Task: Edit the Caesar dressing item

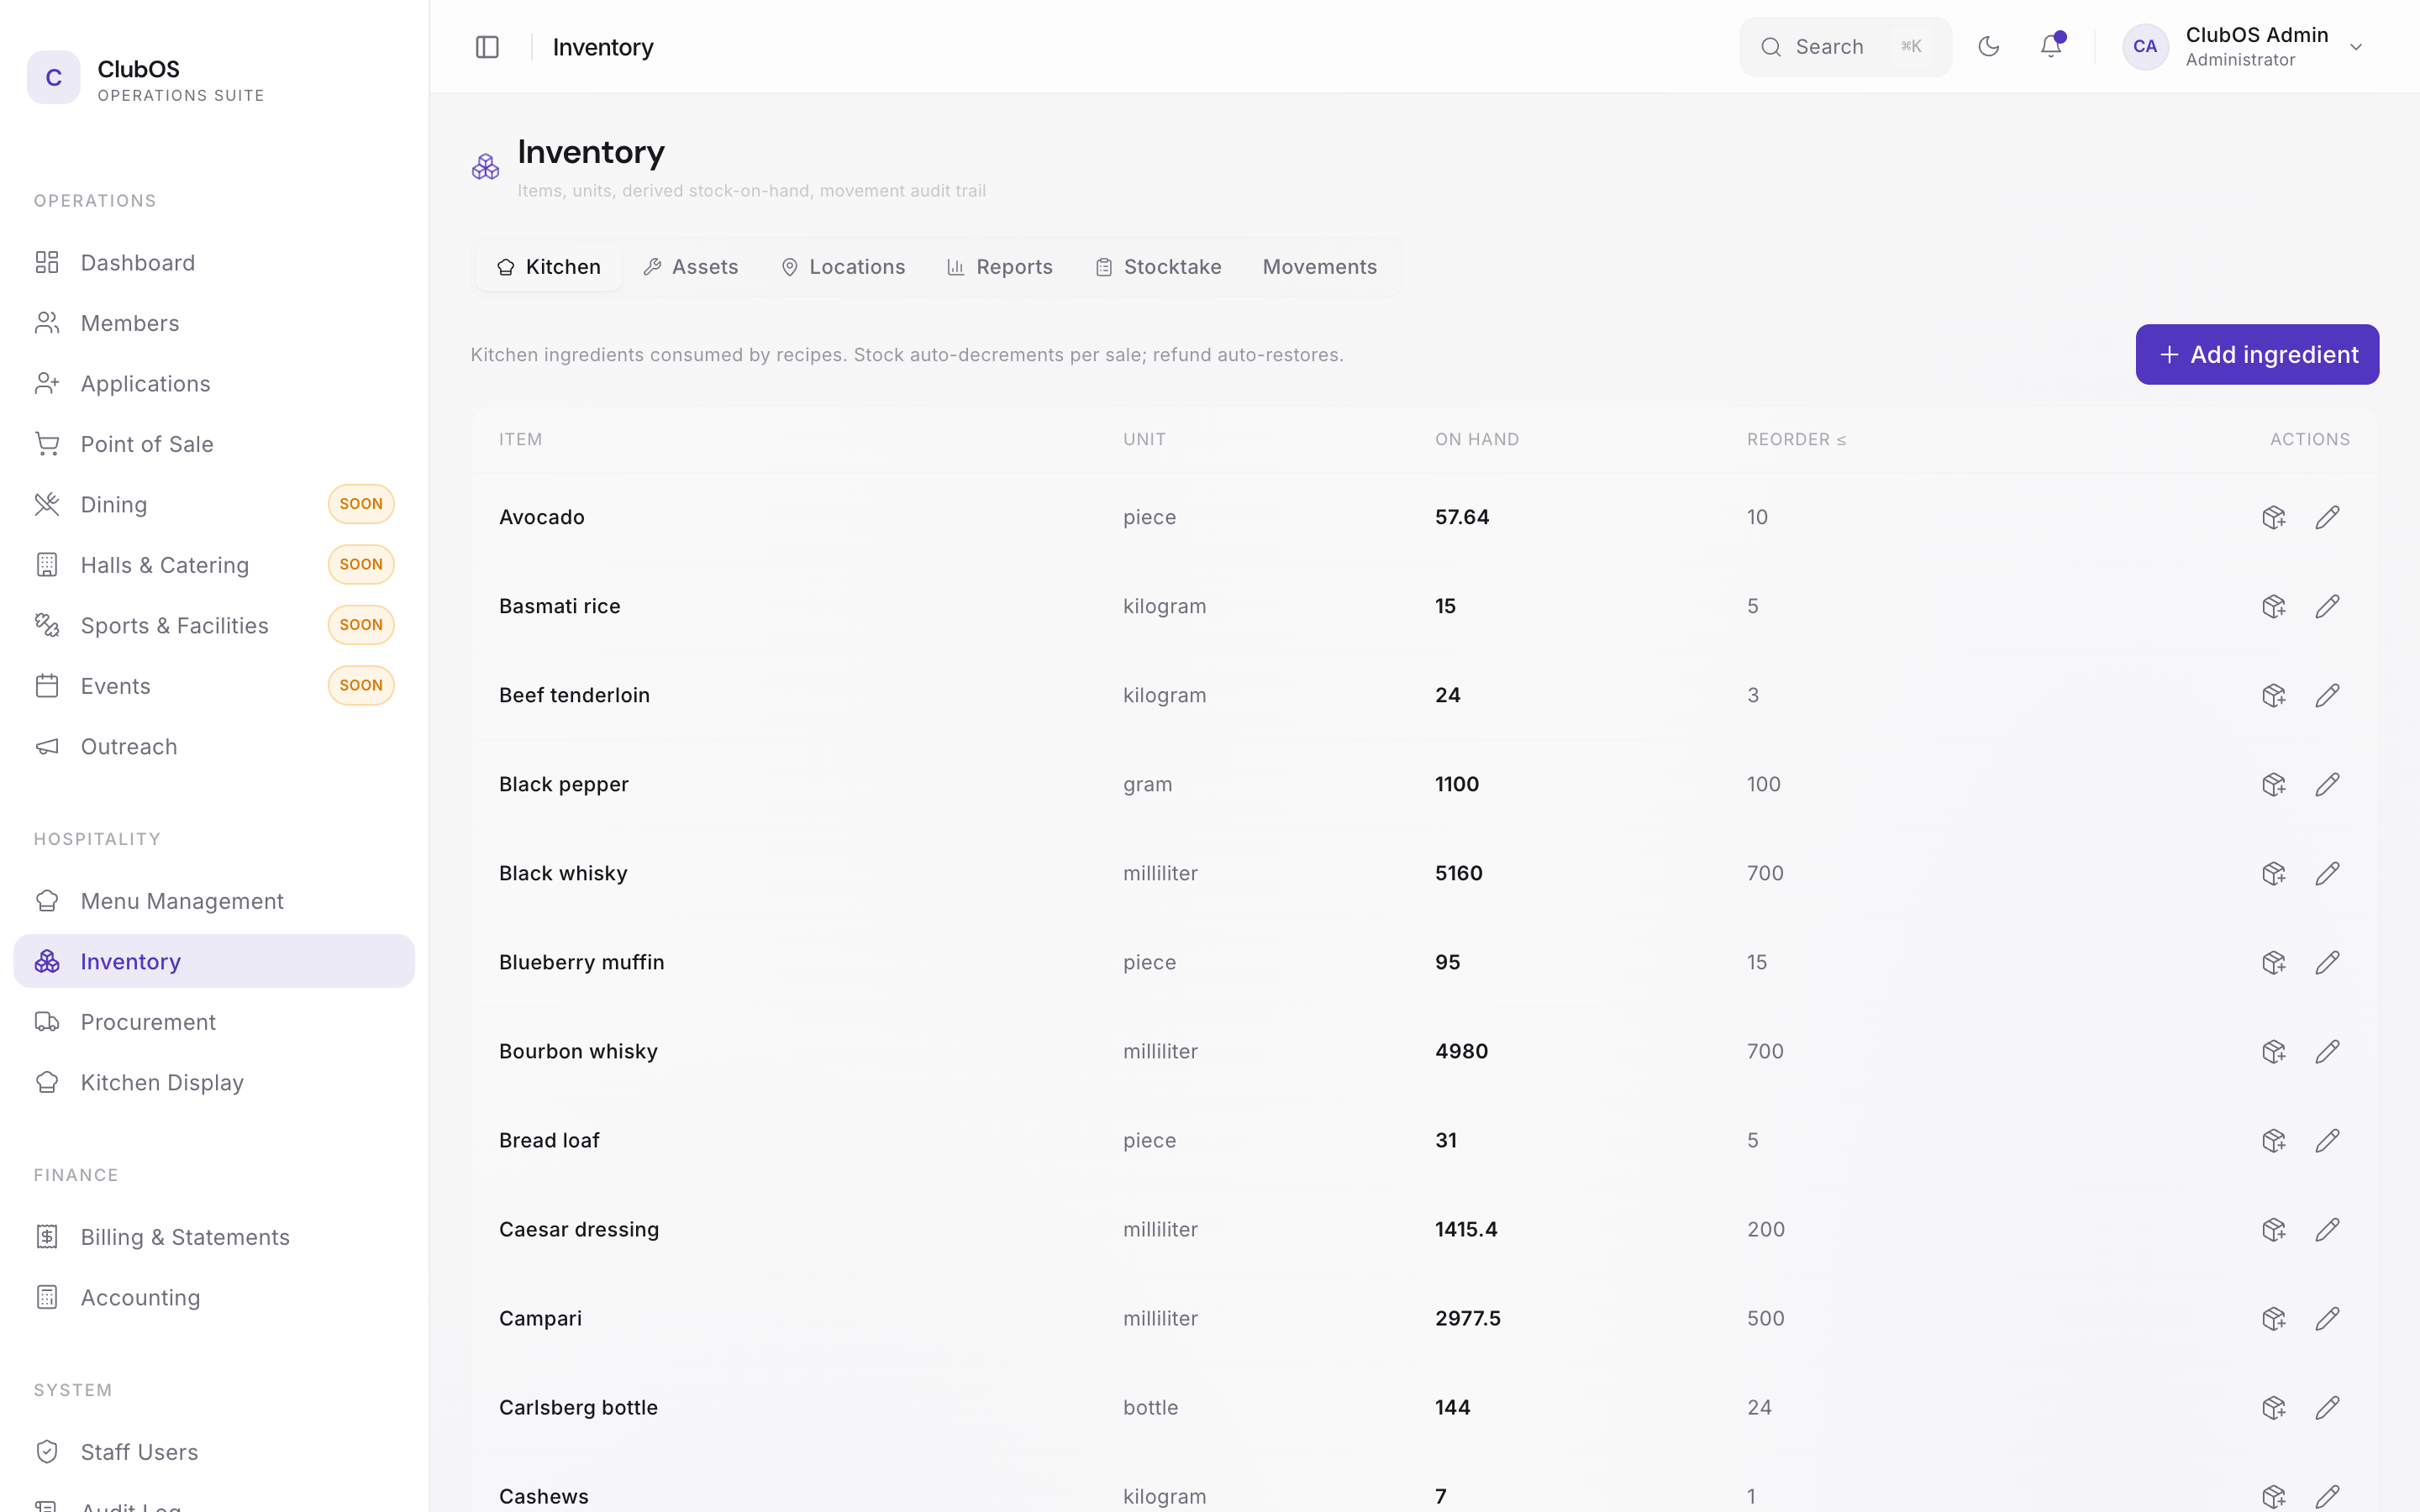Action: pyautogui.click(x=2327, y=1229)
